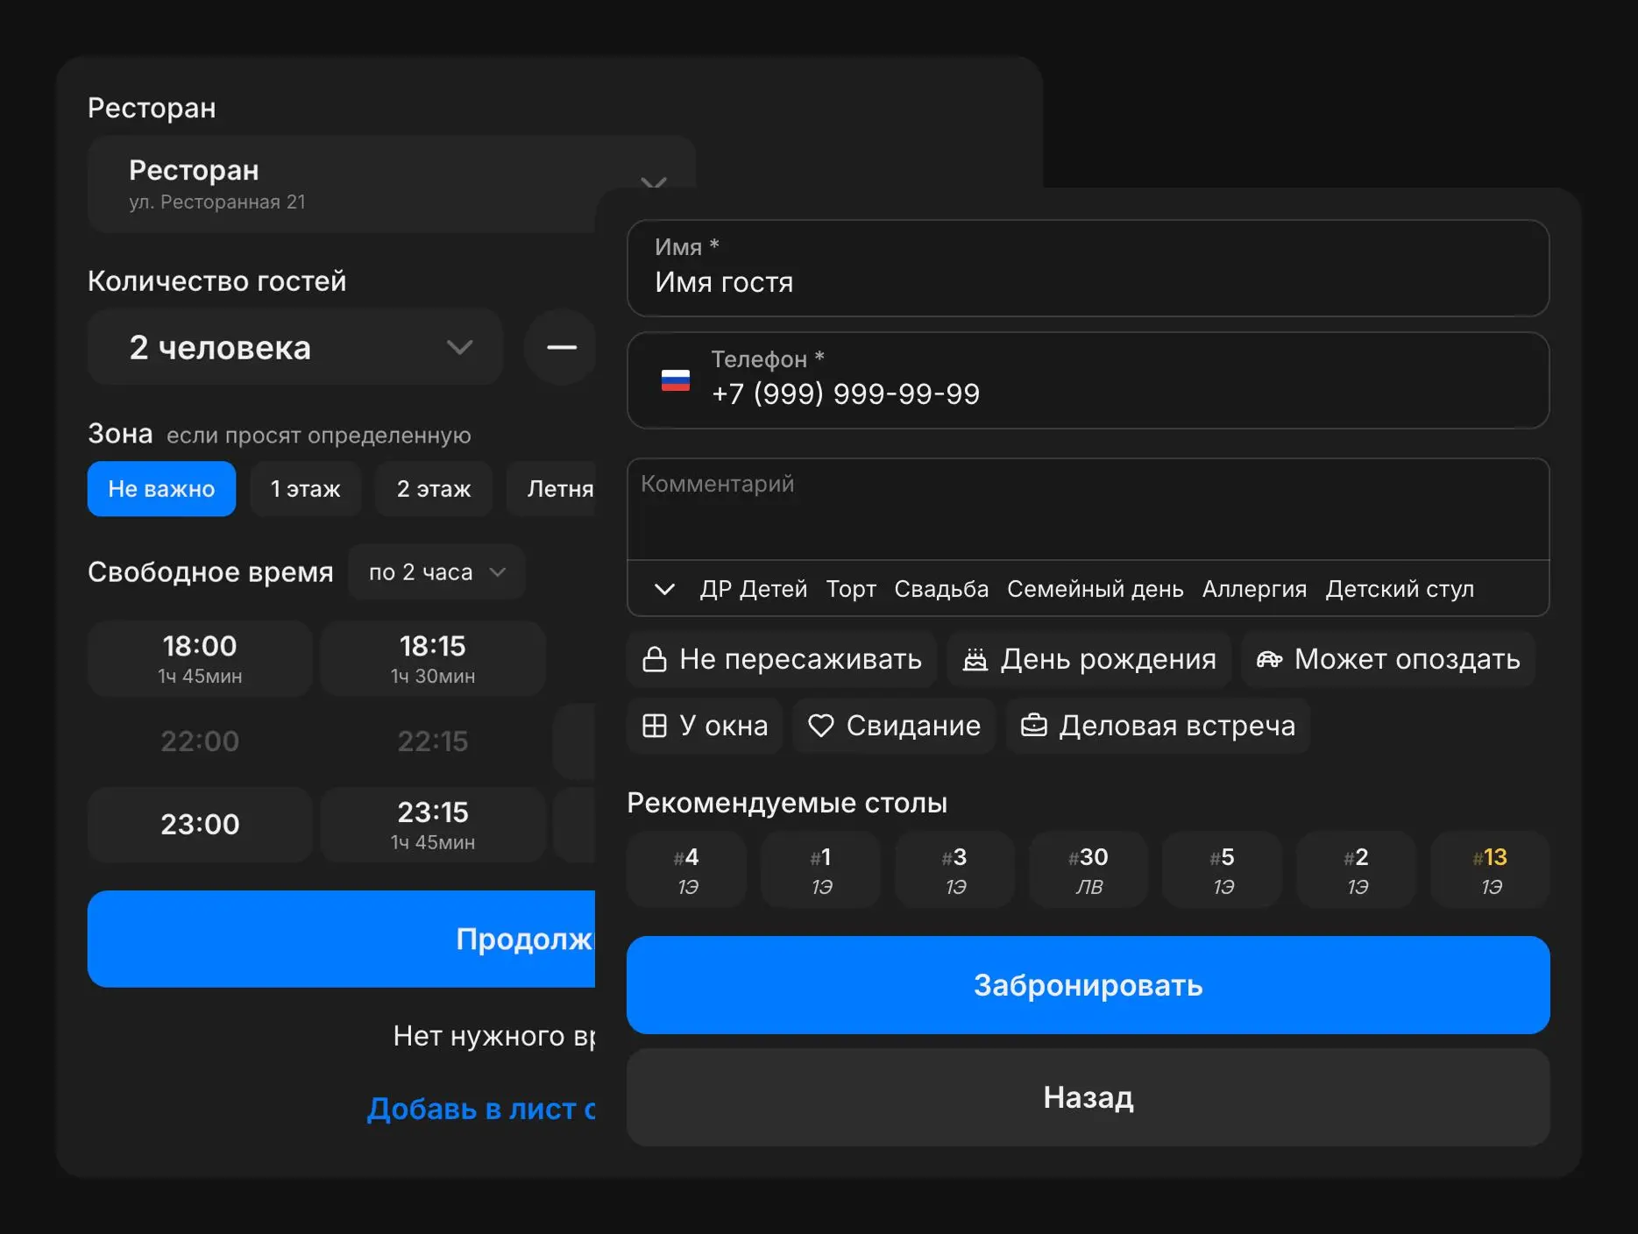Select the yellow-highlighted table #13
This screenshot has height=1234, width=1638.
1490,869
